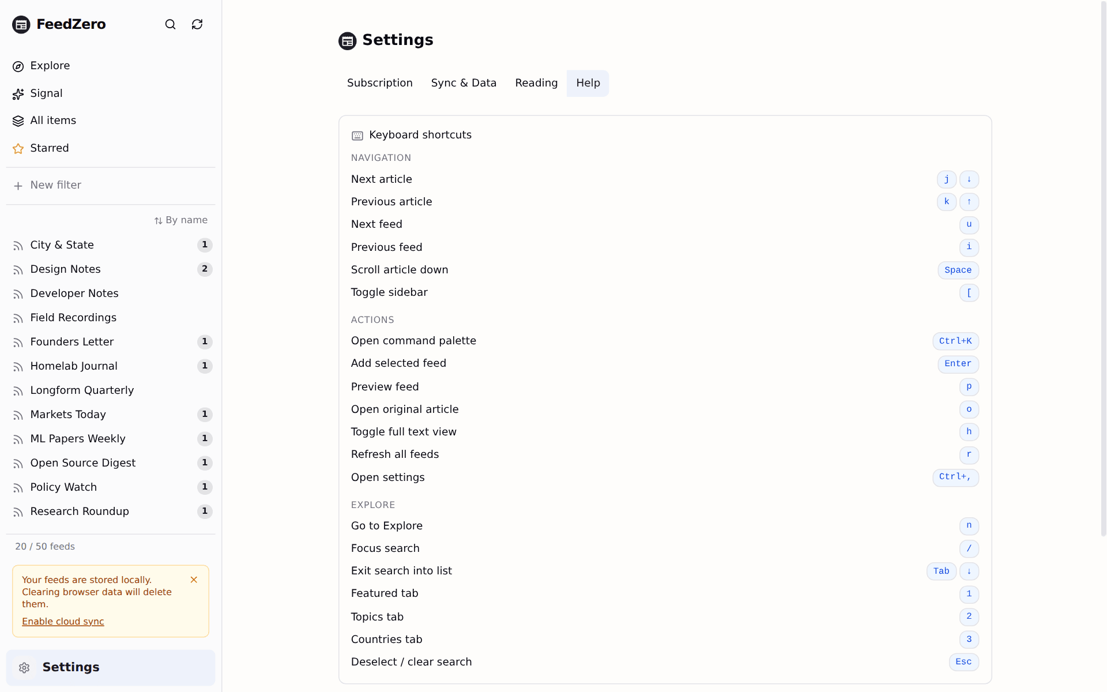Switch to the Reading tab

pos(536,83)
